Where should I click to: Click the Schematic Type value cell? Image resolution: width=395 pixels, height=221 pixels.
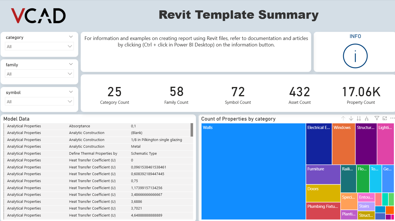(144, 154)
